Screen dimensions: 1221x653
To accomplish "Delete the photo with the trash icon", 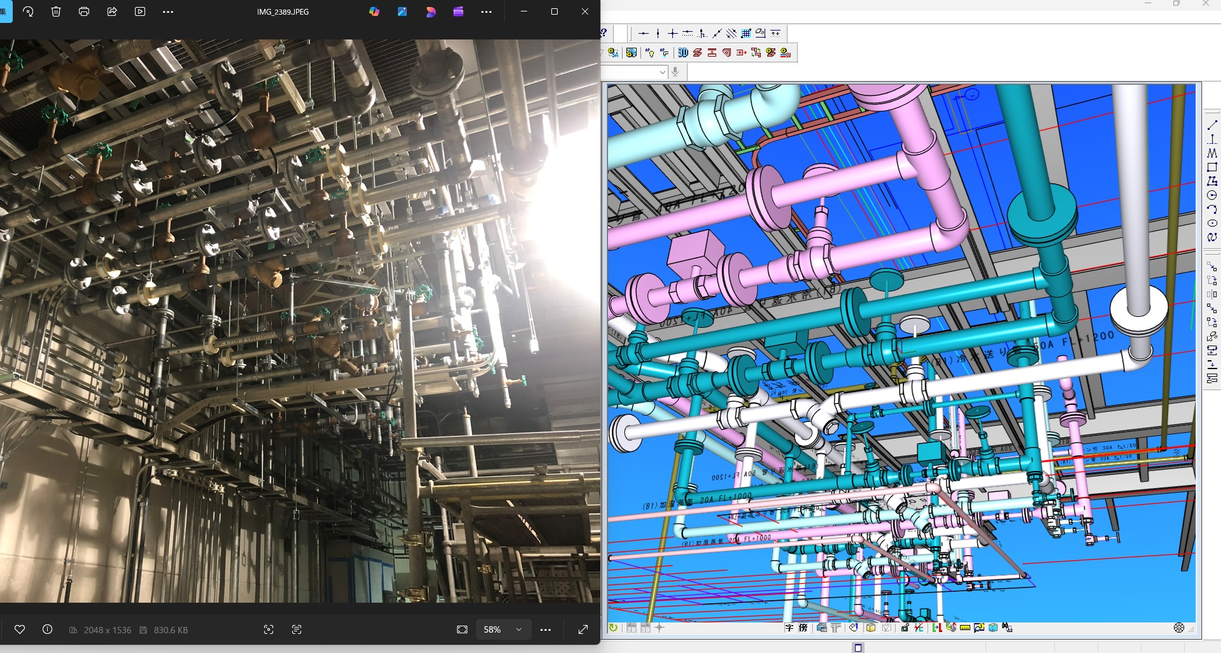I will (56, 11).
